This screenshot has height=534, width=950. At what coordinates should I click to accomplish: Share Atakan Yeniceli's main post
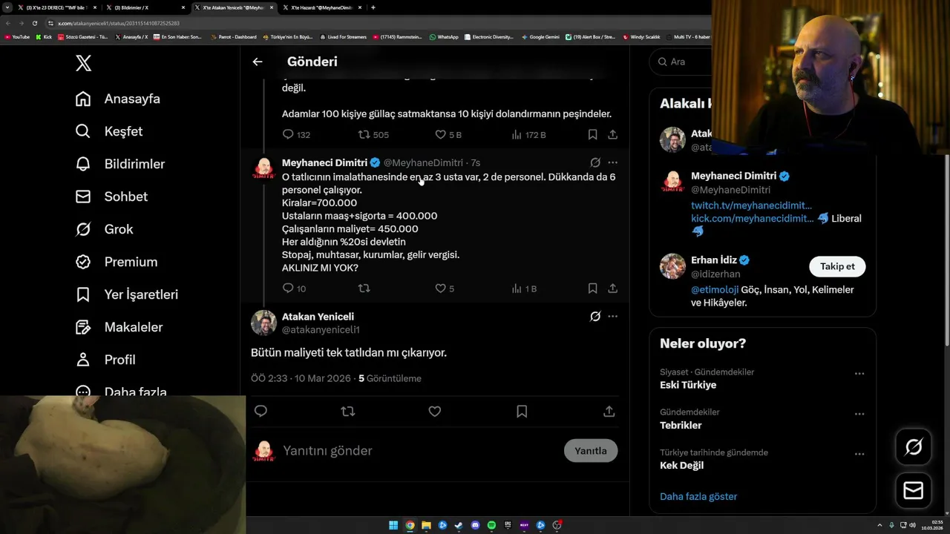609,411
